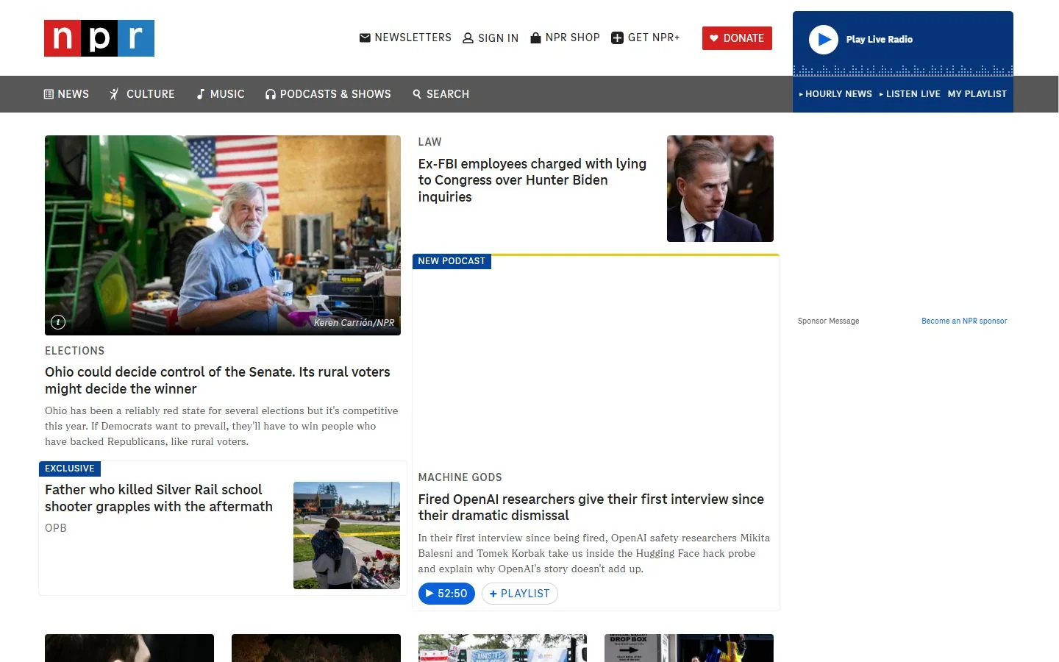Click Become an NPR sponsor

964,321
